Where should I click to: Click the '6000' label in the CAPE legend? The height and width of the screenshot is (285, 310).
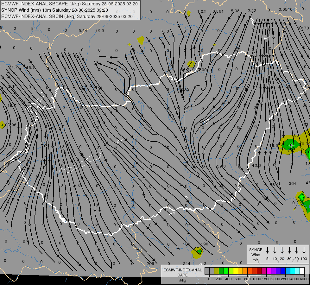coord(305,279)
